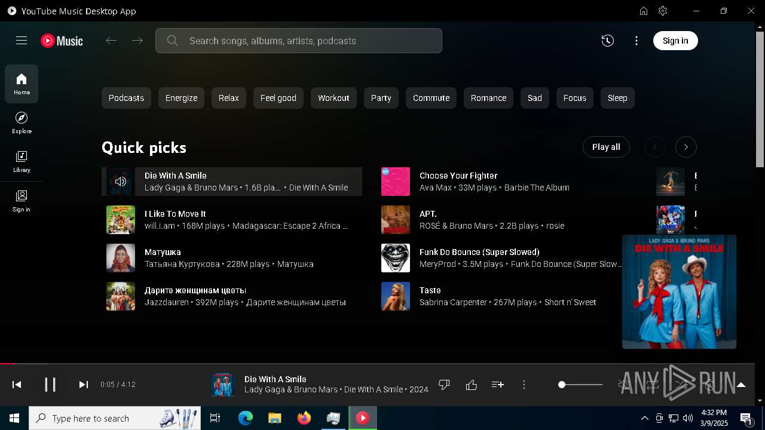Click Die With A Smile playing thumbnail

(x=121, y=182)
